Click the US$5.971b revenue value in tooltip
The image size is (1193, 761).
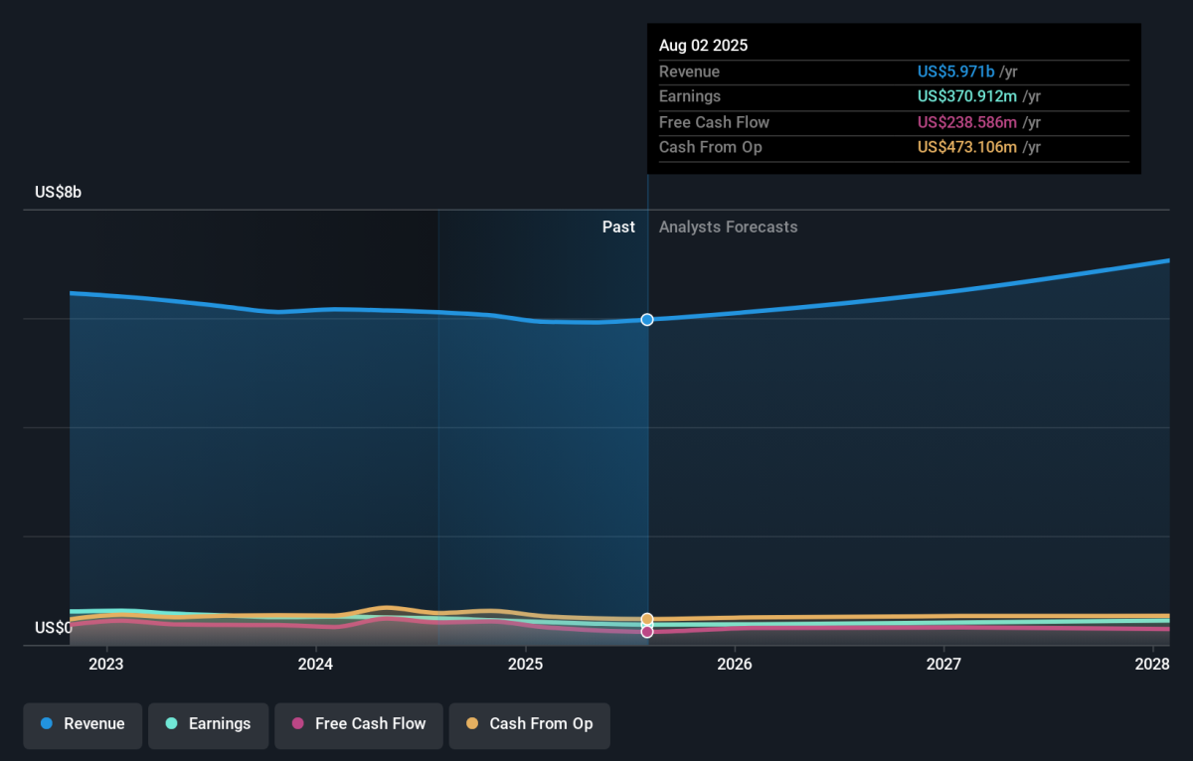pyautogui.click(x=955, y=72)
